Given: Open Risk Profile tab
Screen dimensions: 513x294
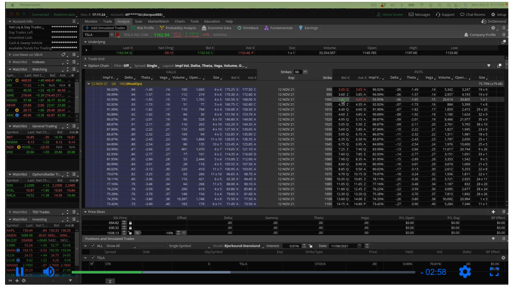Looking at the screenshot, I should (142, 28).
